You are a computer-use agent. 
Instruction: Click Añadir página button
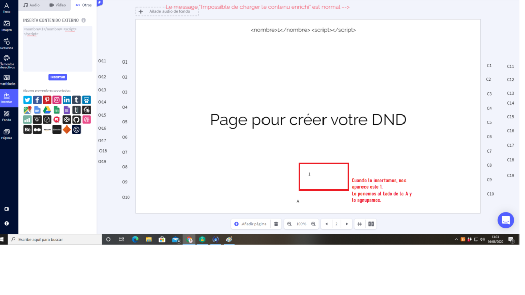tap(250, 224)
